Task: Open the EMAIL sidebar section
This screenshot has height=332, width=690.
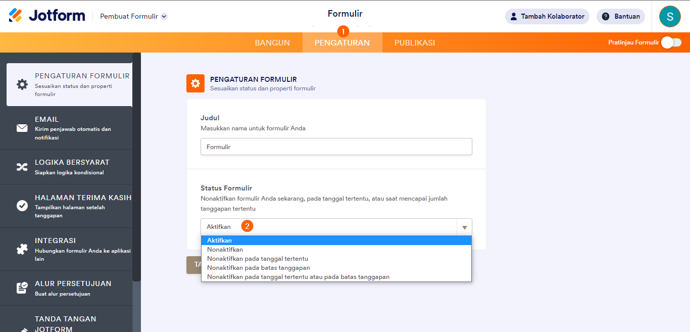Action: [66, 128]
